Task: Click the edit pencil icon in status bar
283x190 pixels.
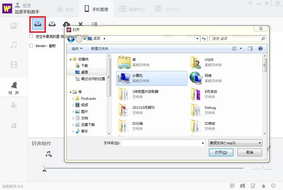Action: pyautogui.click(x=253, y=186)
